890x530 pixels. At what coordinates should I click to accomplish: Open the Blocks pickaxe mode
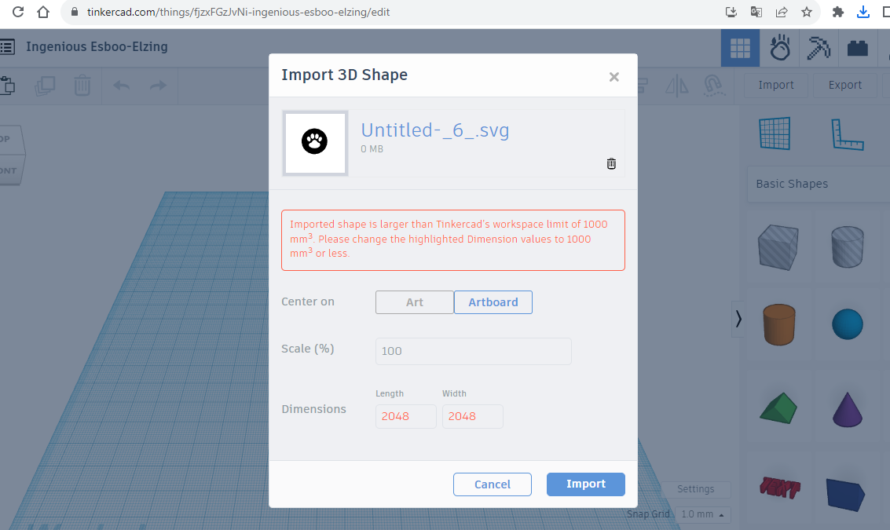point(819,48)
